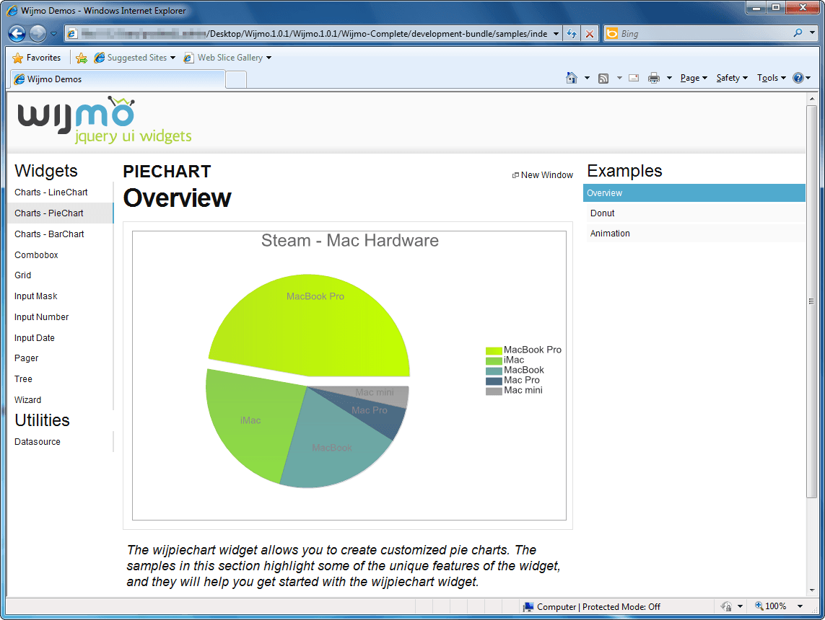Expand the Home button dropdown arrow
Image resolution: width=825 pixels, height=620 pixels.
(587, 78)
